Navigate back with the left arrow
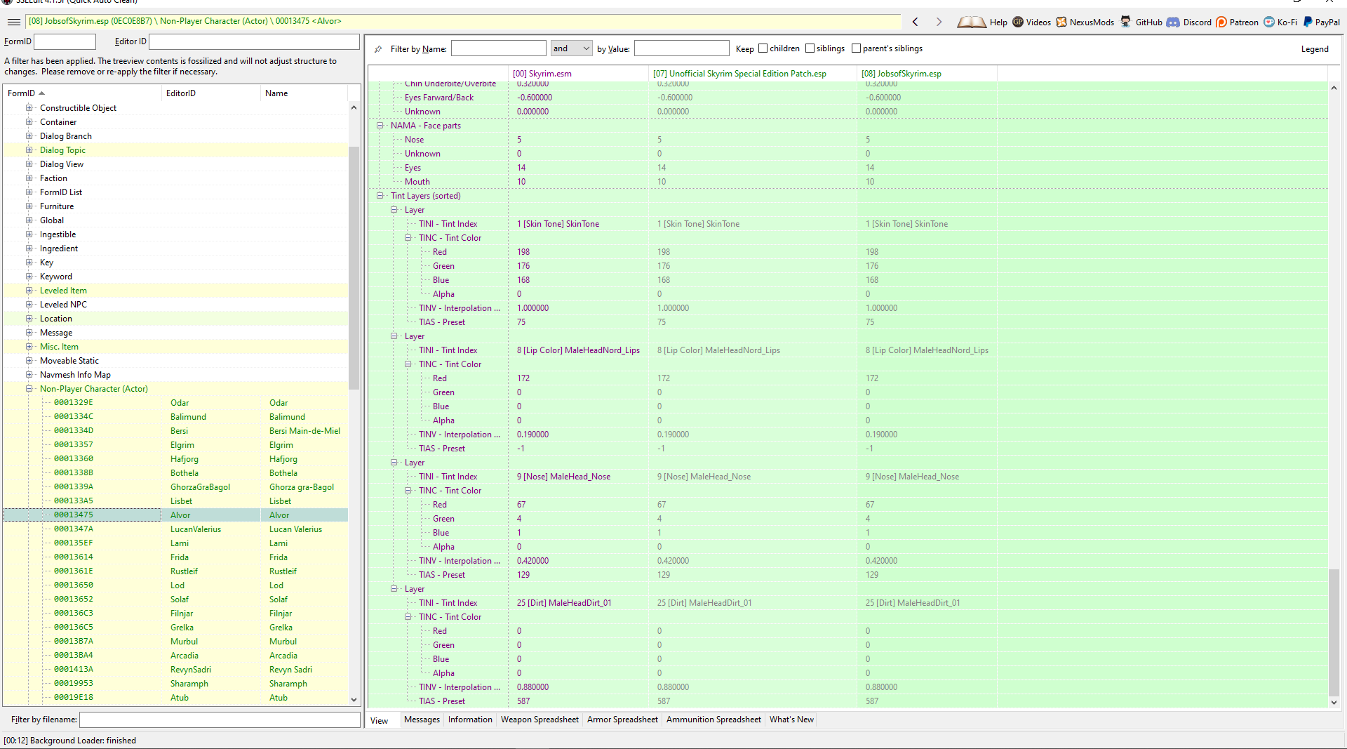This screenshot has height=749, width=1347. pyautogui.click(x=916, y=22)
